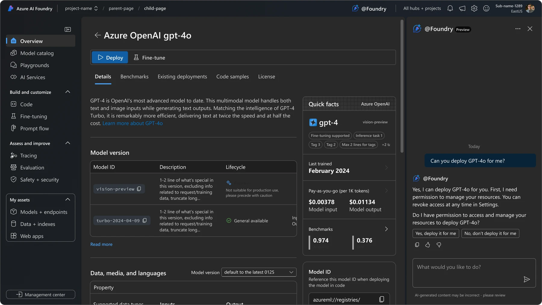Collapse the Build and customize section

click(68, 92)
